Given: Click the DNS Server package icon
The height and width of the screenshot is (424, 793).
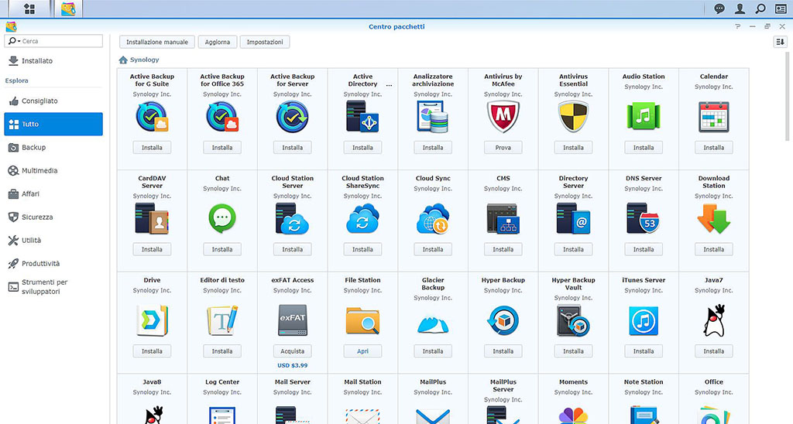Looking at the screenshot, I should click(644, 218).
